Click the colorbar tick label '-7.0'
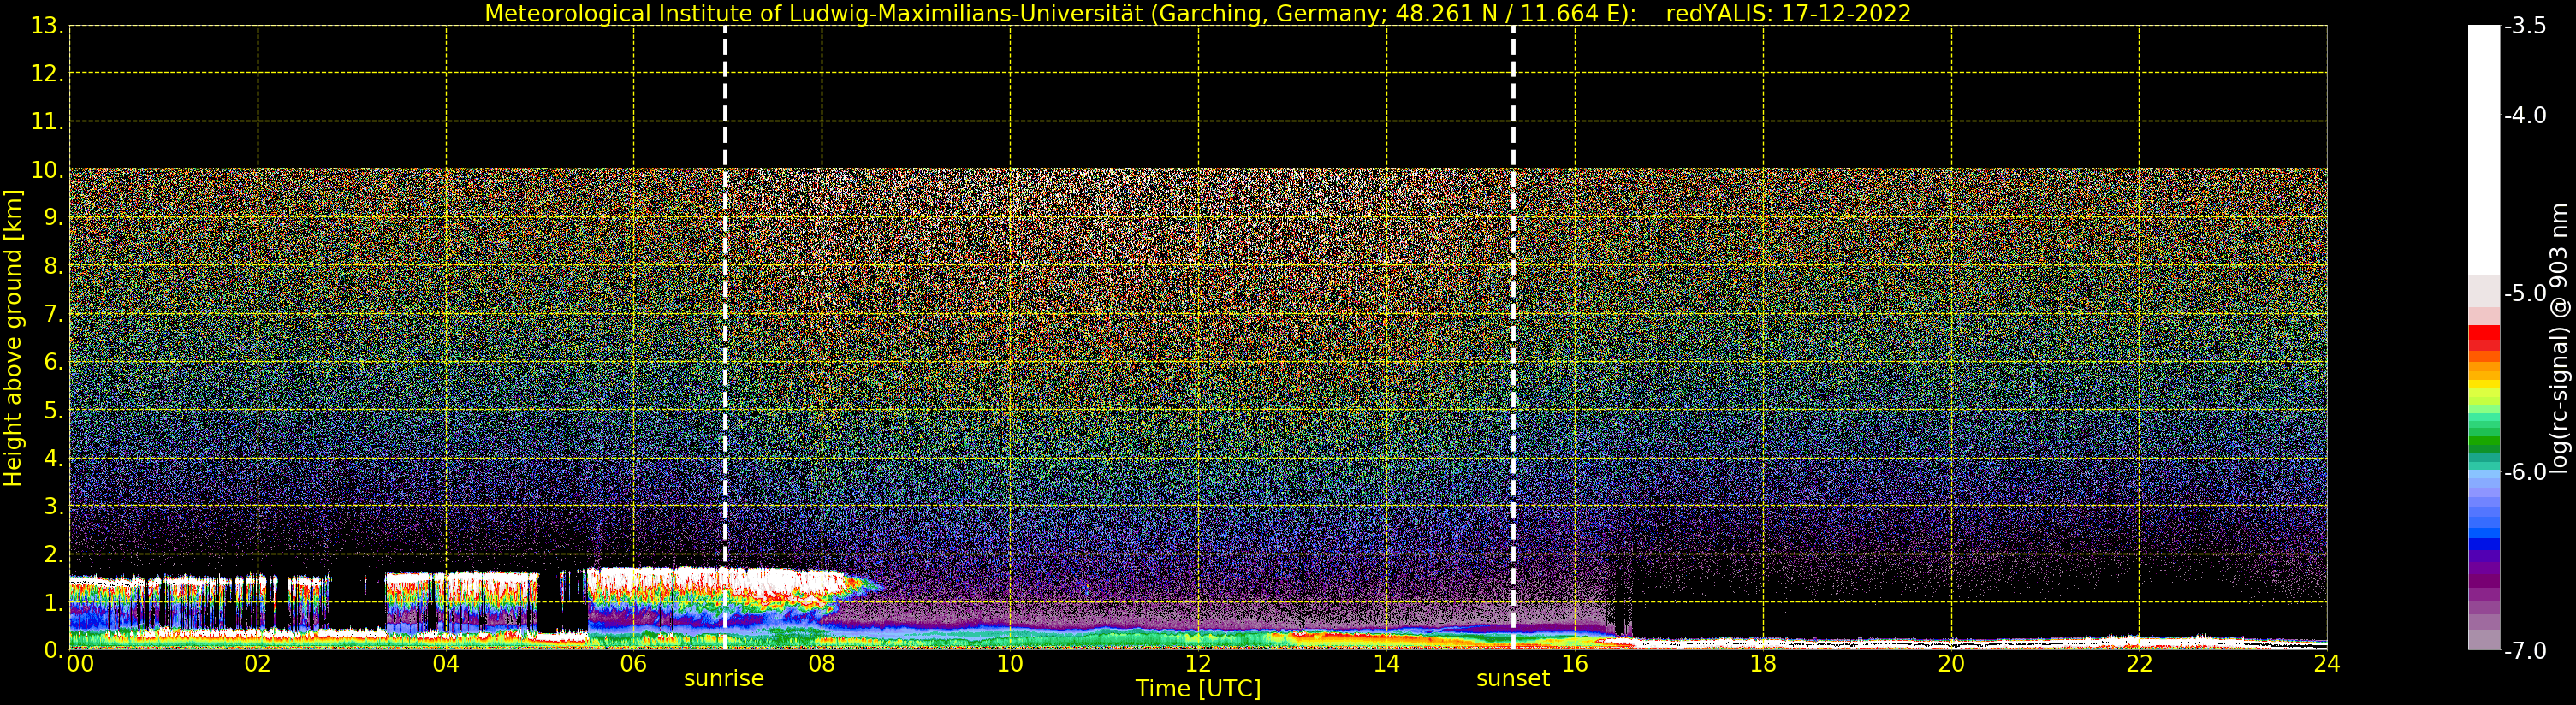Screen dimensions: 2576x705 (x=2525, y=650)
